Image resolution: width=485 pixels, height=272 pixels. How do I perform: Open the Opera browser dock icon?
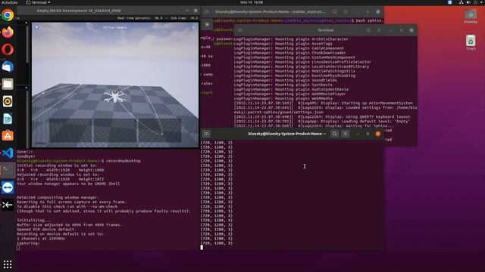coord(8,49)
